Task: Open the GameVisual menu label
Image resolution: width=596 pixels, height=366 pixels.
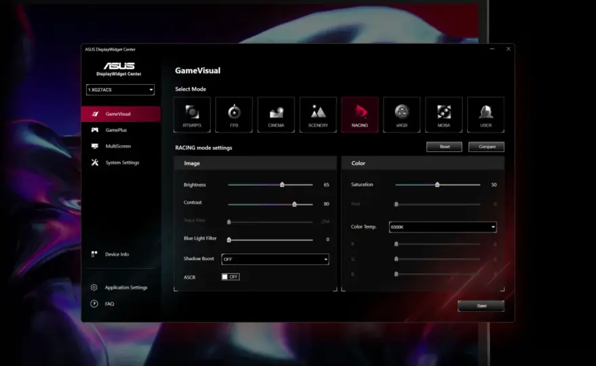Action: pos(118,114)
